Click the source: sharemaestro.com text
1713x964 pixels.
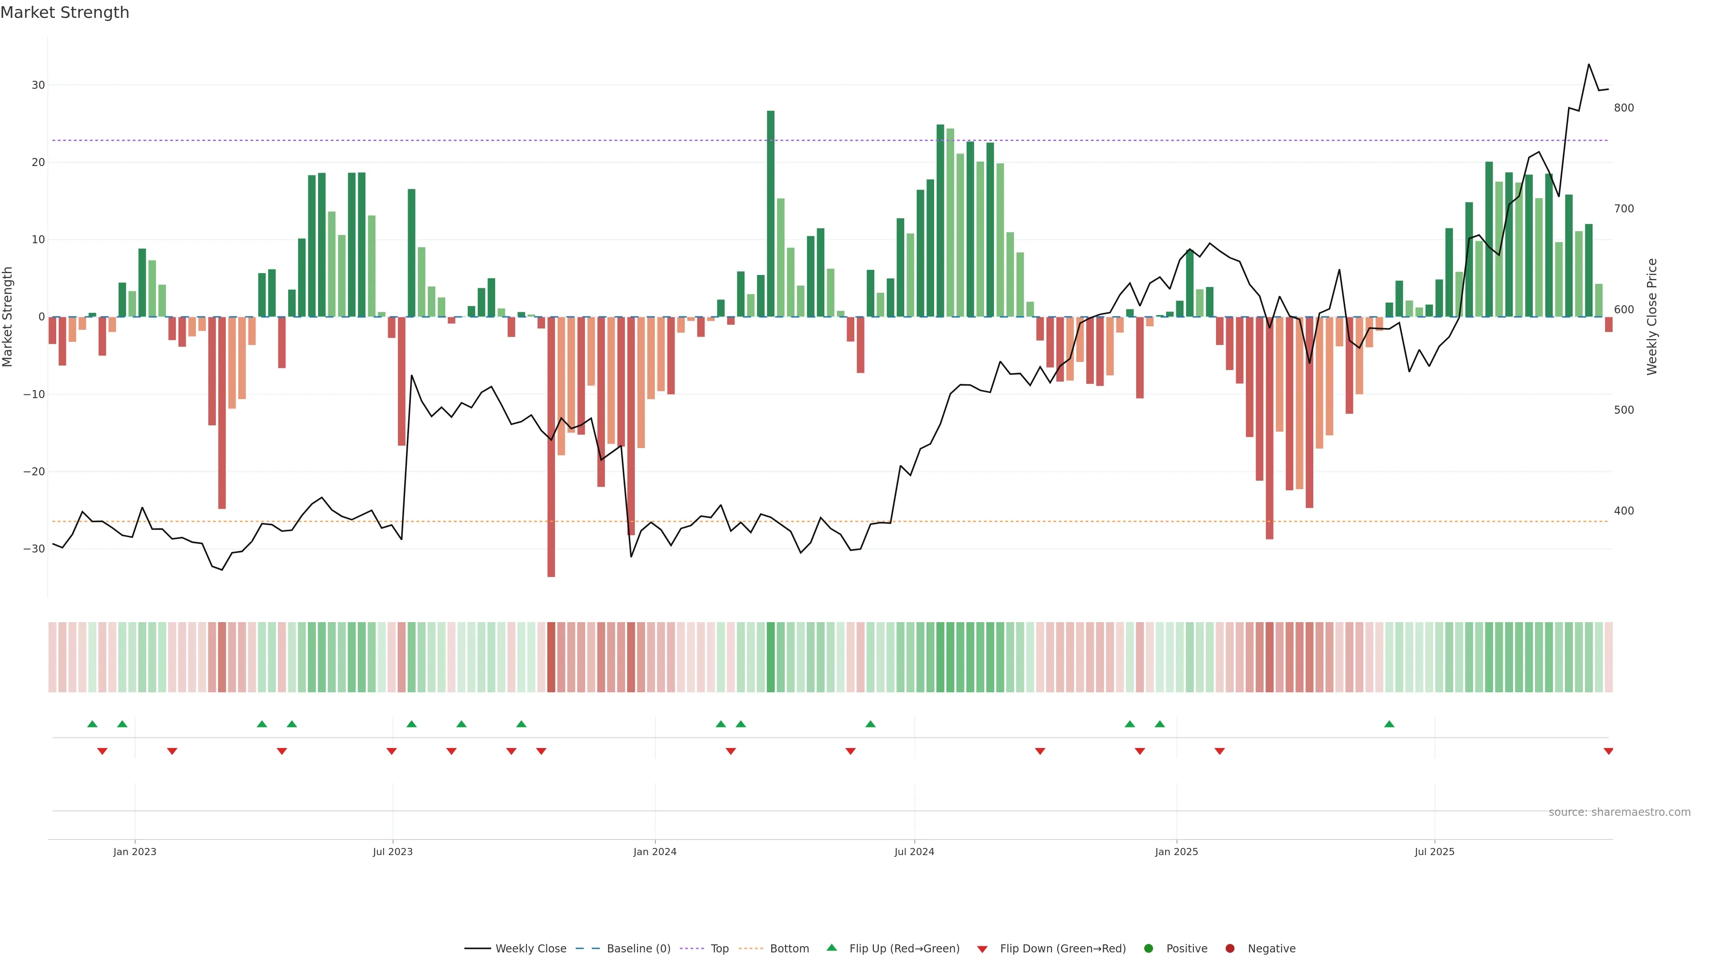pos(1619,812)
